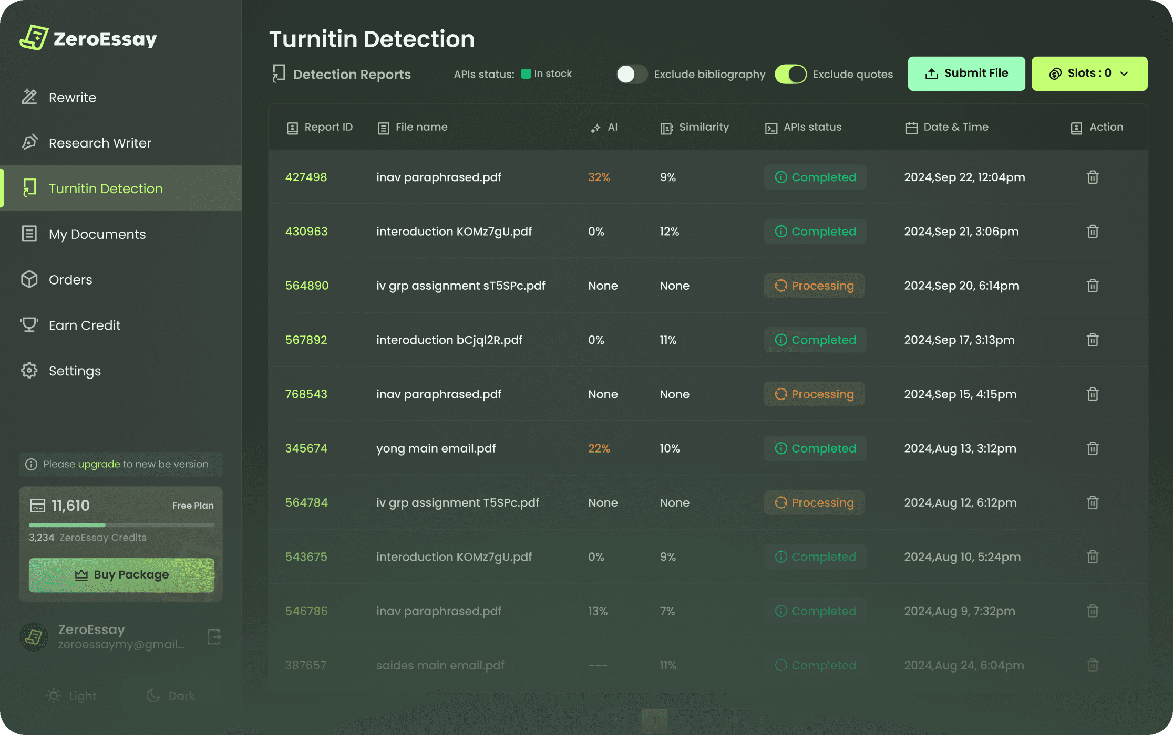The width and height of the screenshot is (1173, 735).
Task: Delete report 543675 with trash icon
Action: pos(1093,557)
